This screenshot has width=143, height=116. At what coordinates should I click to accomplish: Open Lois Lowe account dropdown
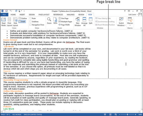click(x=133, y=14)
